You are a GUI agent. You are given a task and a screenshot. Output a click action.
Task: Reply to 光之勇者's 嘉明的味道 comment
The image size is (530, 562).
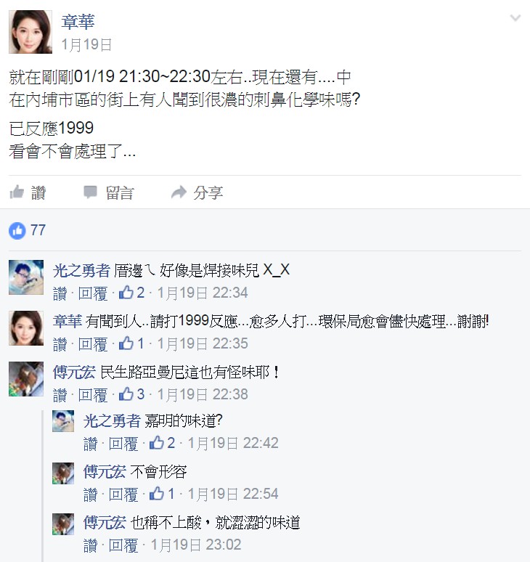123,444
